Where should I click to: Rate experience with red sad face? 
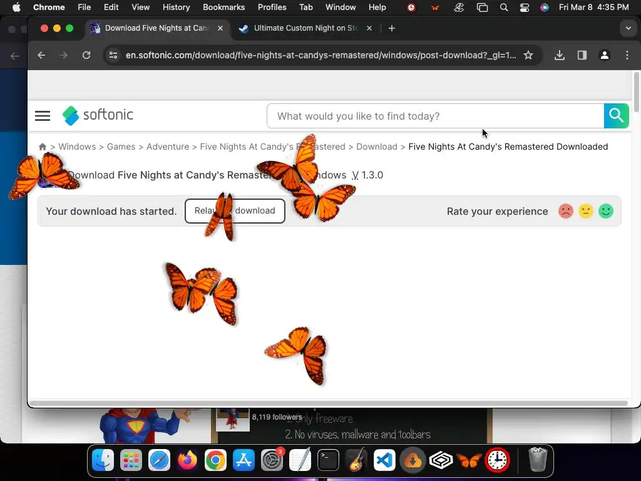pyautogui.click(x=566, y=211)
